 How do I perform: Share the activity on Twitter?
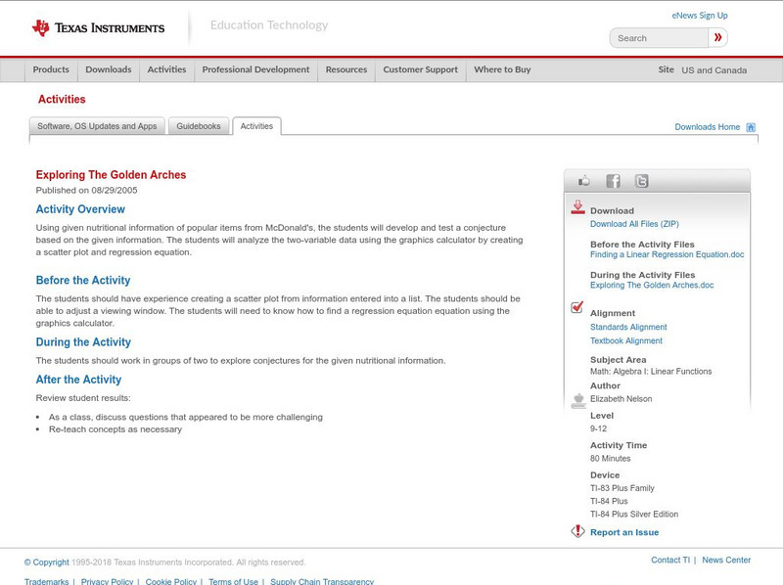[x=641, y=181]
